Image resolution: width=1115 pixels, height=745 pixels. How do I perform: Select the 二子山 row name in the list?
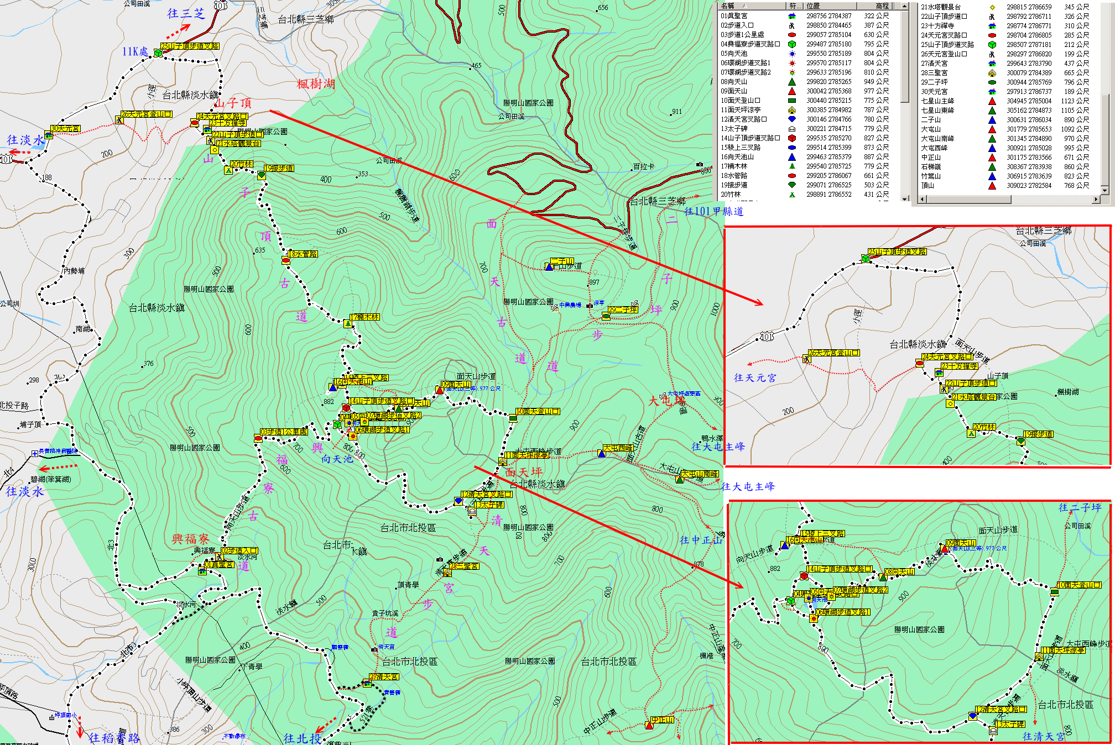coord(931,120)
